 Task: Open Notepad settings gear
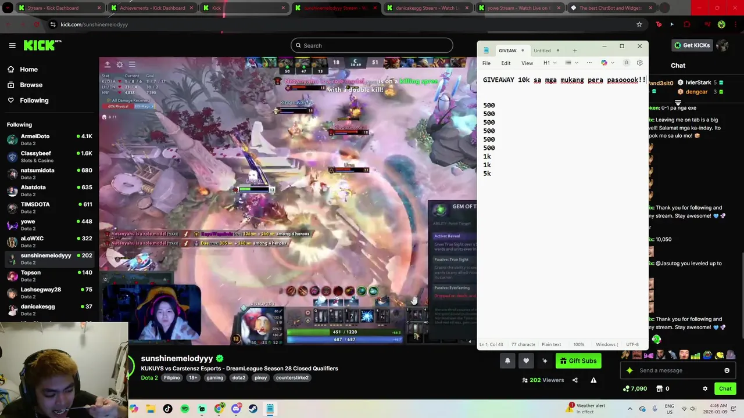[639, 63]
